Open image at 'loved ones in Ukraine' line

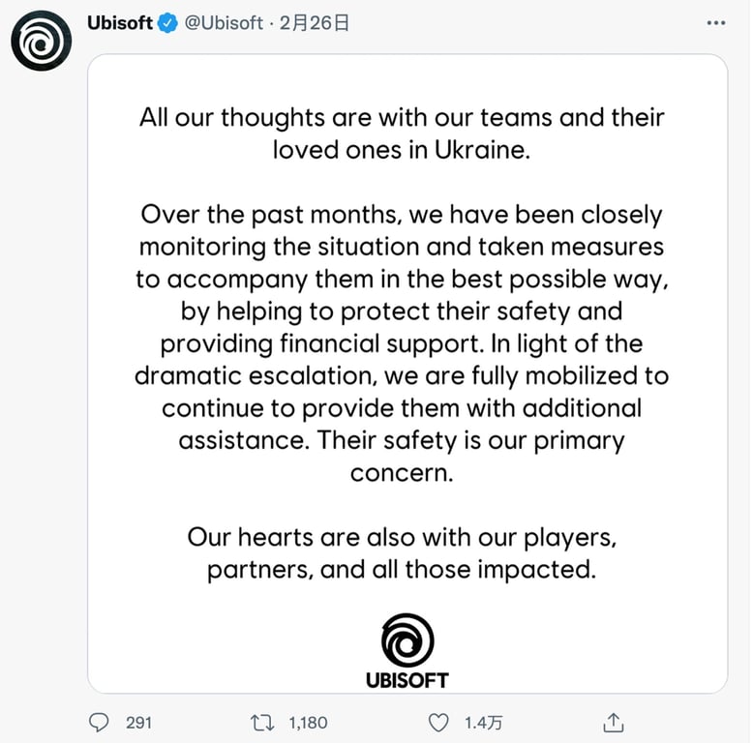pyautogui.click(x=402, y=150)
